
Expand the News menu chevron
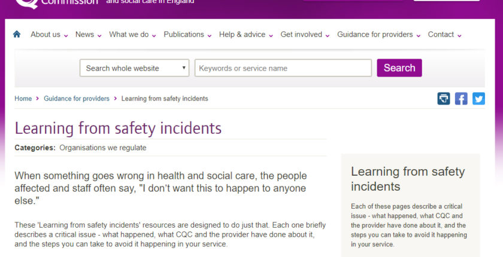(99, 36)
